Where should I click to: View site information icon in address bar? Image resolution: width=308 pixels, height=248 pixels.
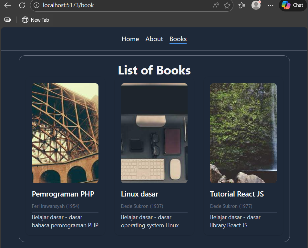36,5
